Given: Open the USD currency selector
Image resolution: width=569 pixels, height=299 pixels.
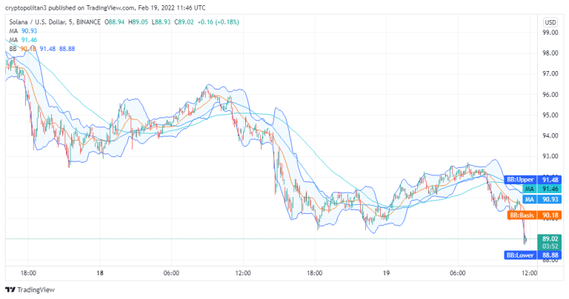Looking at the screenshot, I should click(550, 21).
